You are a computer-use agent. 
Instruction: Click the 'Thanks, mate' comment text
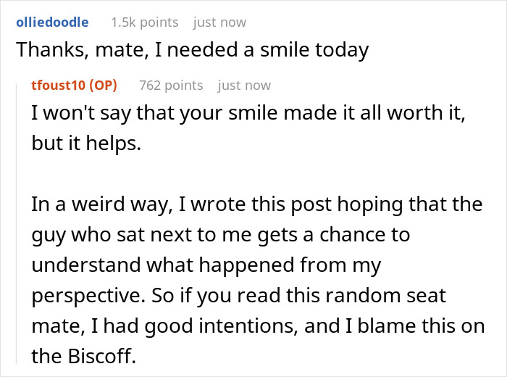[192, 50]
